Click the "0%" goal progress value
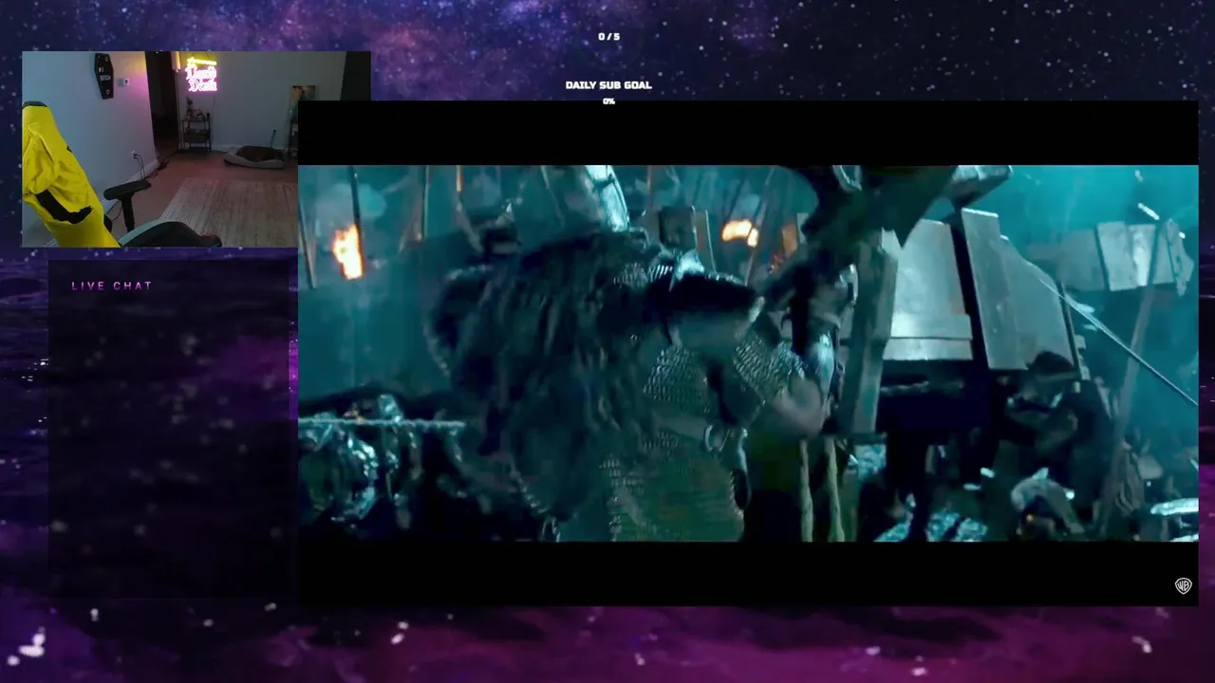The height and width of the screenshot is (683, 1215). point(608,102)
